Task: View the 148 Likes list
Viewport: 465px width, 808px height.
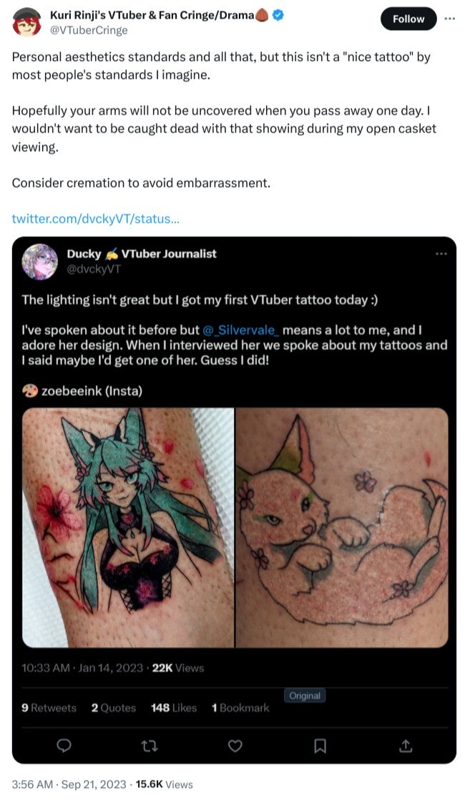Action: (x=174, y=708)
